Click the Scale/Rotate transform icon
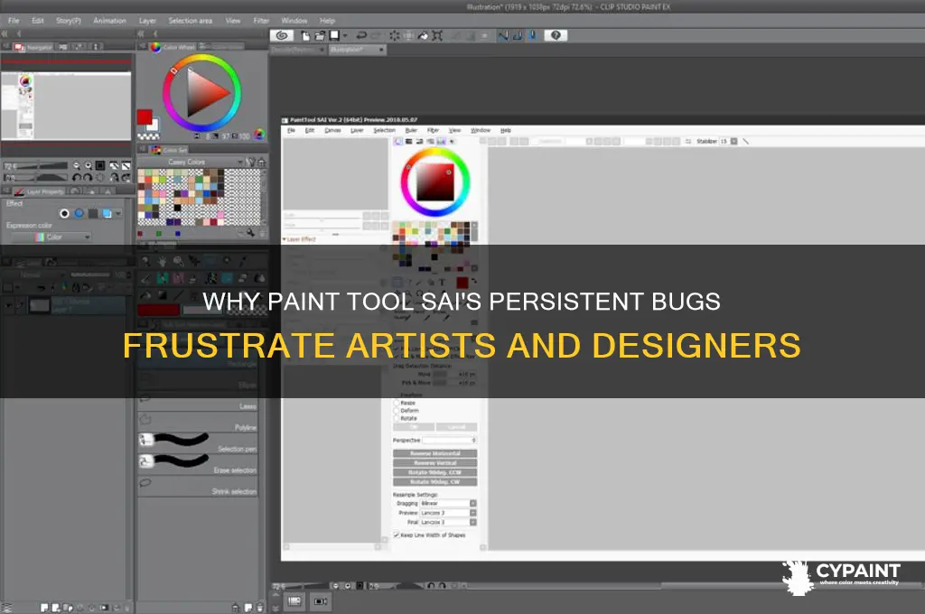The height and width of the screenshot is (614, 925). click(x=437, y=35)
